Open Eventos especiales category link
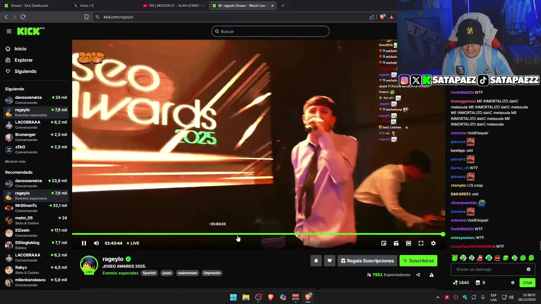The image size is (541, 304). pyautogui.click(x=120, y=273)
